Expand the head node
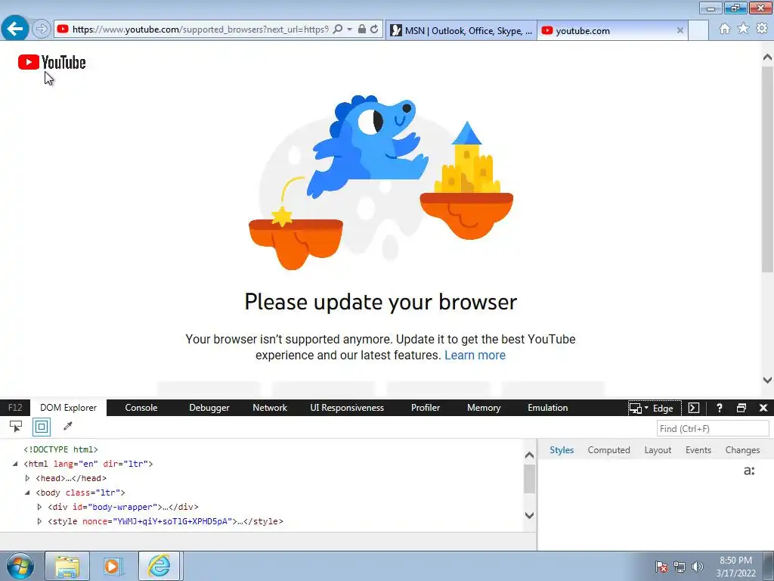Image resolution: width=774 pixels, height=581 pixels. point(27,478)
